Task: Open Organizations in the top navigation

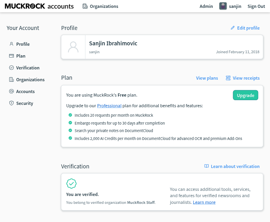Action: (x=101, y=6)
